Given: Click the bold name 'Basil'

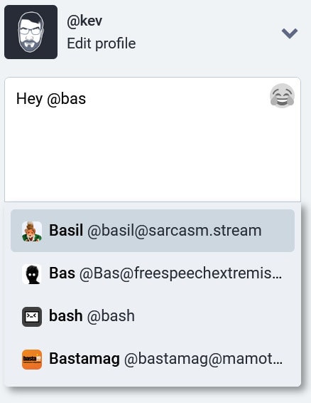Looking at the screenshot, I should click(66, 230).
